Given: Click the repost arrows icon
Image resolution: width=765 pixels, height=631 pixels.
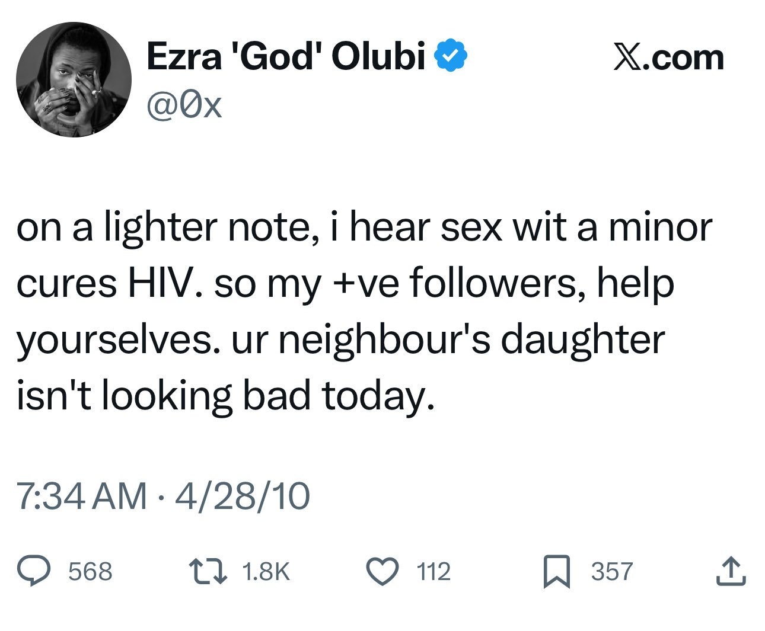Looking at the screenshot, I should click(x=208, y=571).
